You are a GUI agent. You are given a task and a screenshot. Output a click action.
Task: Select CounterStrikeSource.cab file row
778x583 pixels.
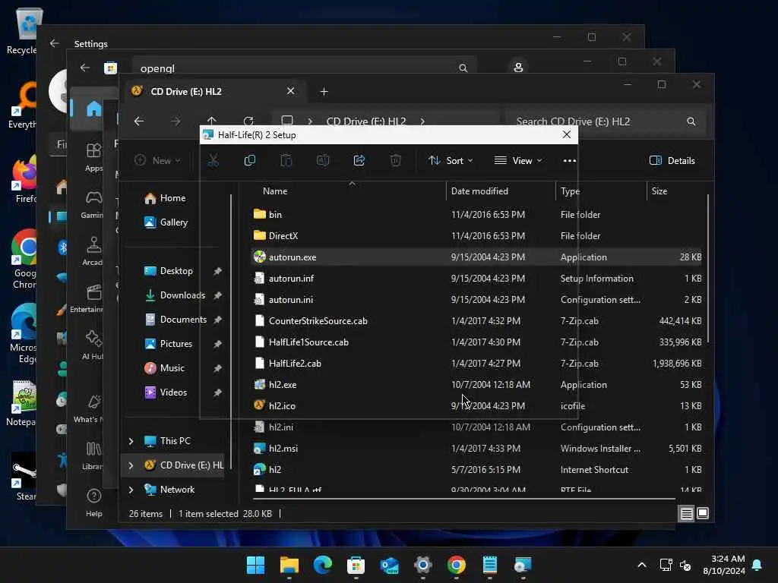pos(476,321)
